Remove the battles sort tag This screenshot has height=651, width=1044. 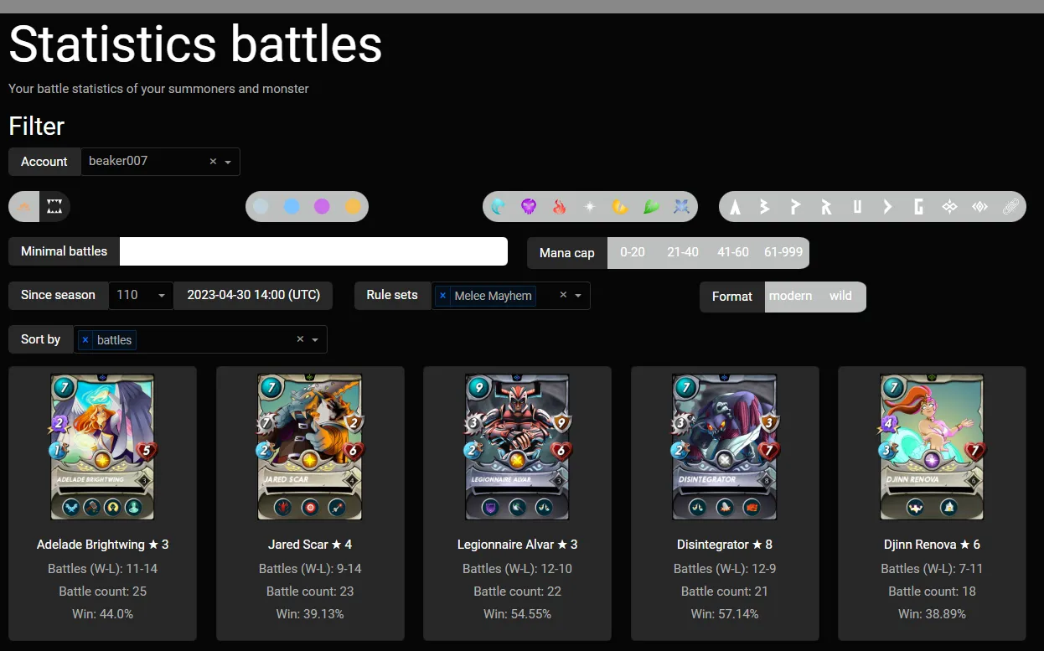pos(85,340)
